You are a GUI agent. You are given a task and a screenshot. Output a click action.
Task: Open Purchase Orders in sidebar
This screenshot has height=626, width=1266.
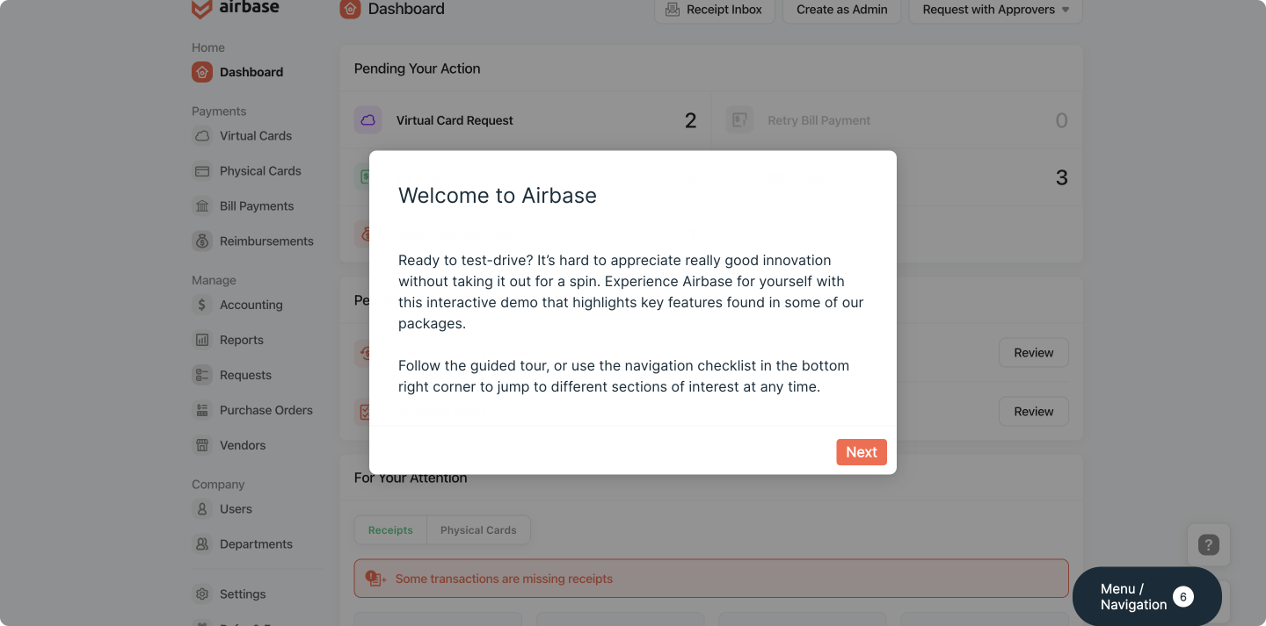252,410
